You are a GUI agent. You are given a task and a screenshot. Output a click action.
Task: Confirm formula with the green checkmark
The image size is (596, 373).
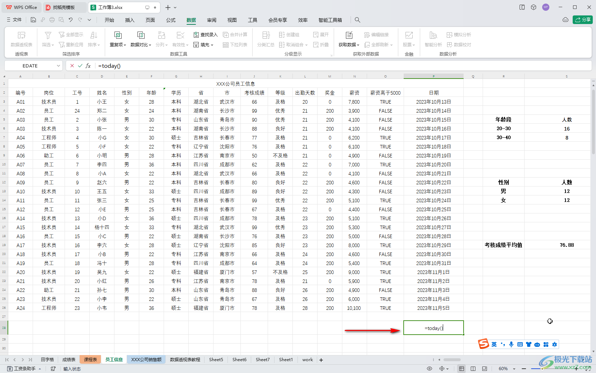[x=80, y=66]
